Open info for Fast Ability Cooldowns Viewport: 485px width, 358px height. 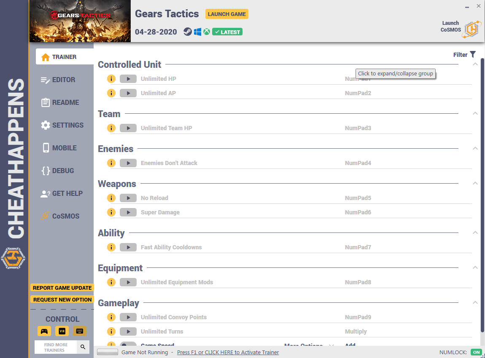(x=111, y=247)
